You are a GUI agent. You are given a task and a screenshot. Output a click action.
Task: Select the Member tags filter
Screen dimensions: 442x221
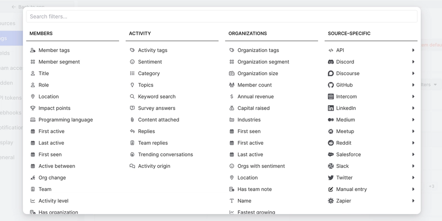(x=54, y=50)
